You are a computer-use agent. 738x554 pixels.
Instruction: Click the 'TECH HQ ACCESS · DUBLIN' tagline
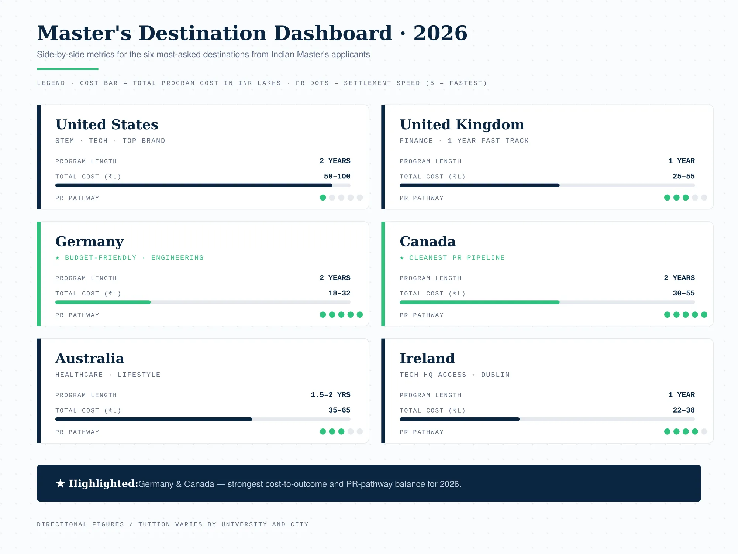(455, 375)
